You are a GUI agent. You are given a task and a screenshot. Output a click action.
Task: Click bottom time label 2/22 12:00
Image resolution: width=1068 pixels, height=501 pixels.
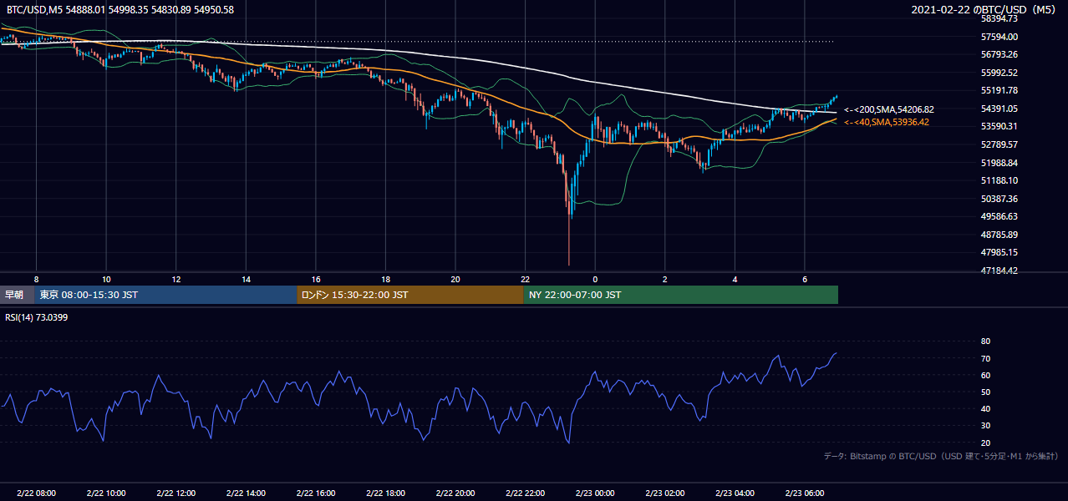[175, 493]
